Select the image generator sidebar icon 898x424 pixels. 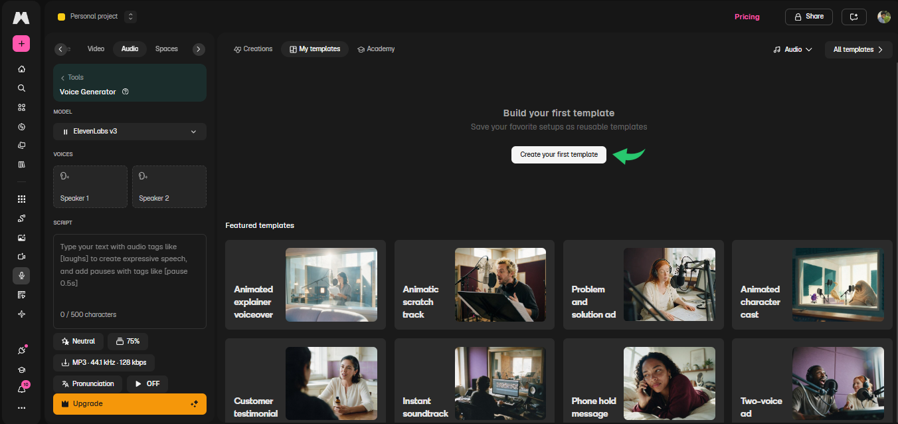[x=21, y=237]
